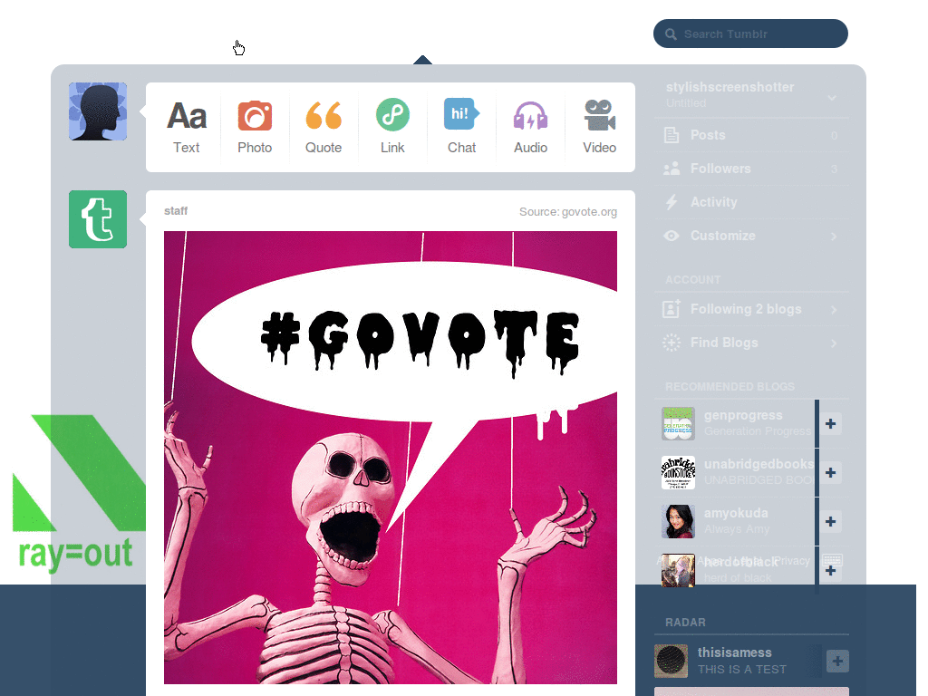Click the Following 2 blogs chevron
Screen dimensions: 928x696
point(834,310)
